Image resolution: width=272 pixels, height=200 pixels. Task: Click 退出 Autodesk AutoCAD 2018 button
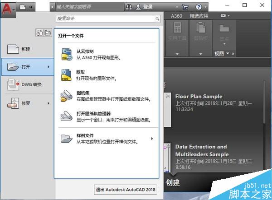(126, 190)
